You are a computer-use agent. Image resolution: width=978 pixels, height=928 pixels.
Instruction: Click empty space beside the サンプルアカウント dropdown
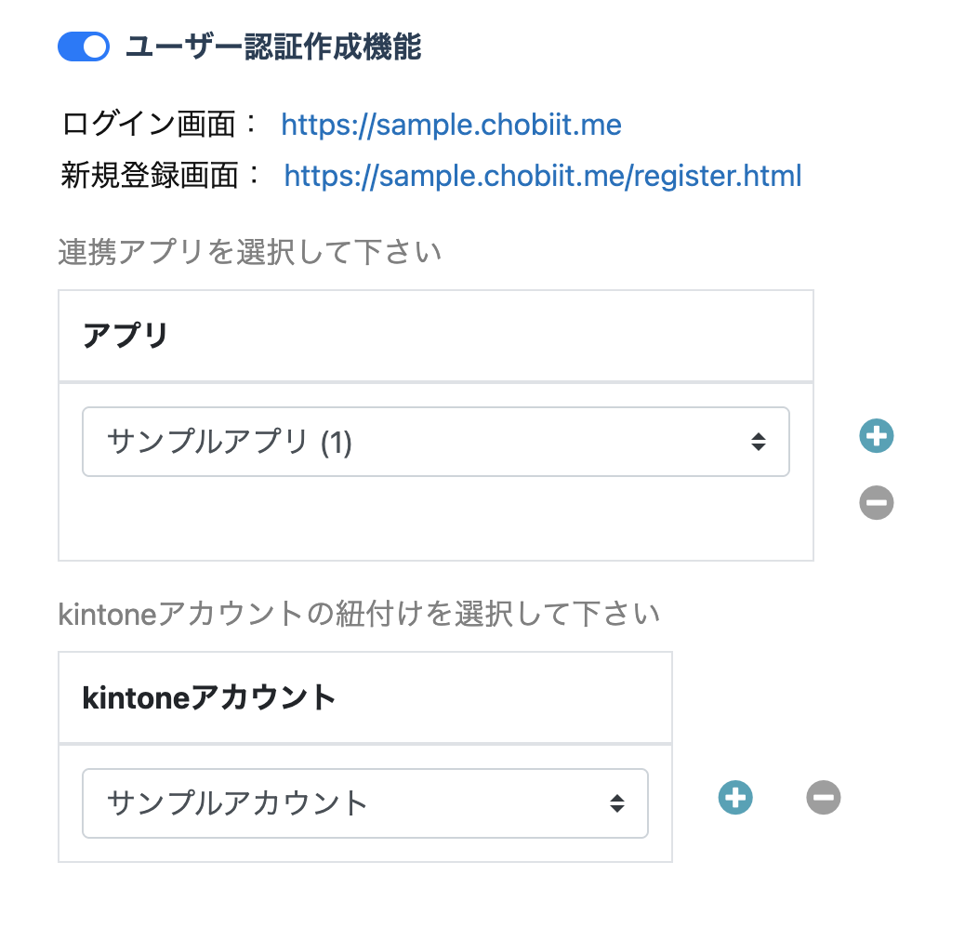(660, 803)
